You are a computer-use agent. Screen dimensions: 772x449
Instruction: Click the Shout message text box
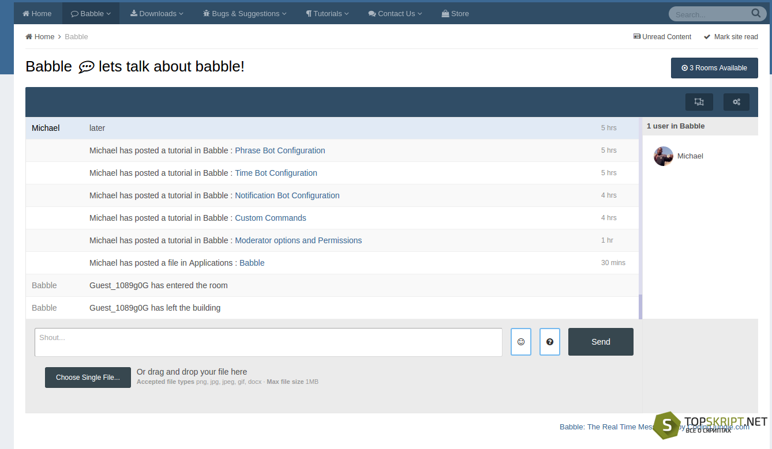[268, 342]
